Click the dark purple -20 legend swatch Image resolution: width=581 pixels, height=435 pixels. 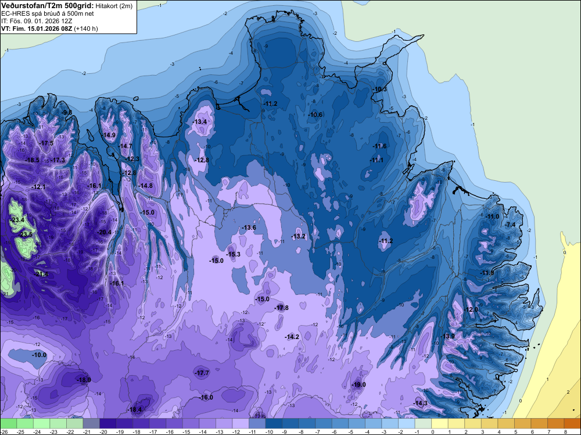click(x=108, y=423)
